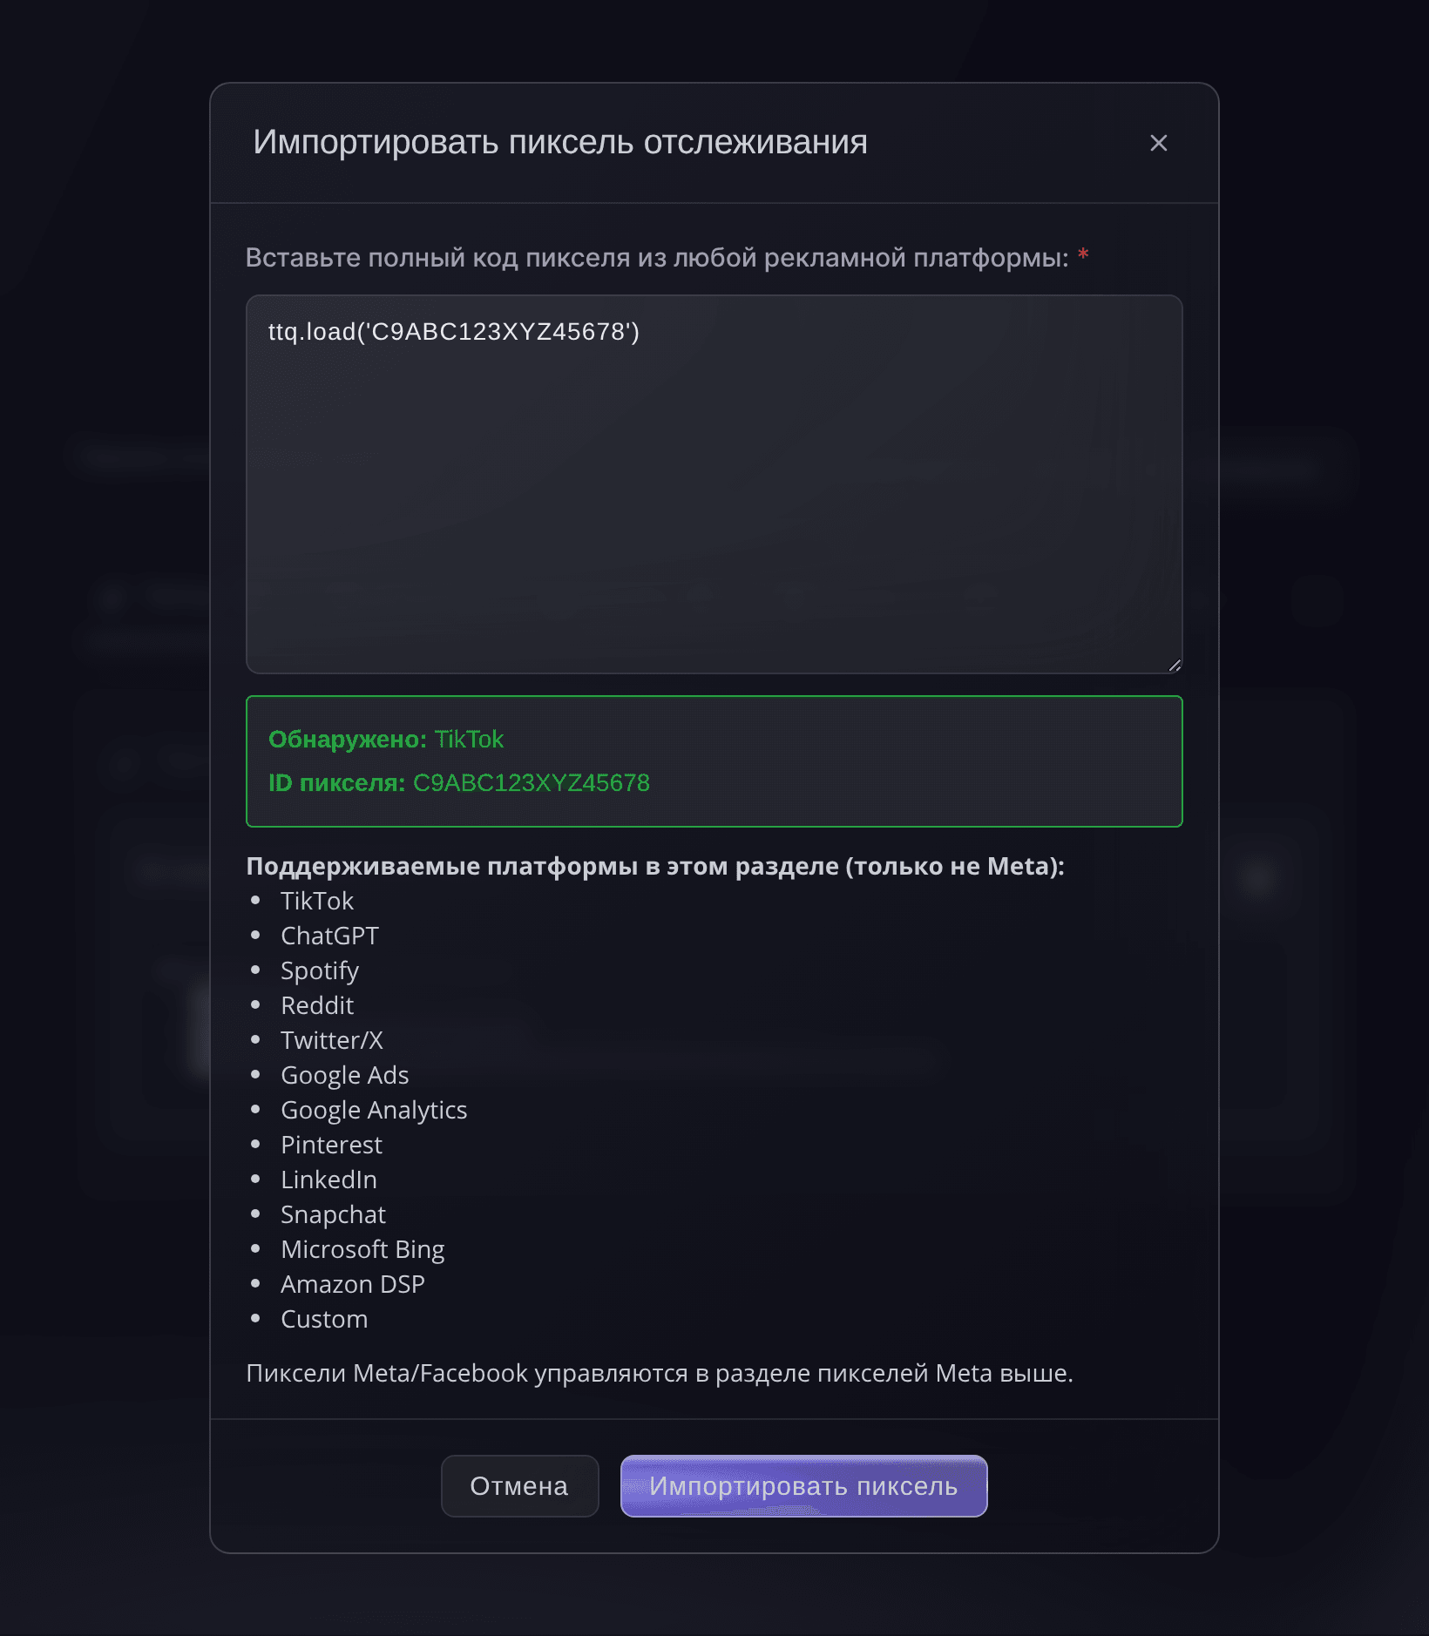Close the import tracking pixel dialog
Screen dimensions: 1429x1636
(x=1158, y=144)
